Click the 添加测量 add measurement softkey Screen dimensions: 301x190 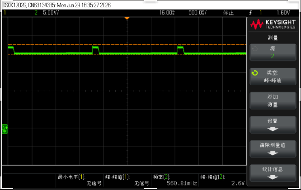point(273,101)
